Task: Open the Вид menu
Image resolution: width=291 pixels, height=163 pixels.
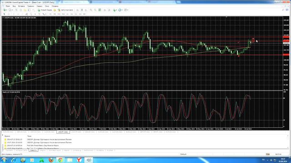Action: [x=14, y=6]
